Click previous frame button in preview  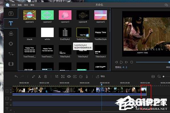[x=116, y=62]
